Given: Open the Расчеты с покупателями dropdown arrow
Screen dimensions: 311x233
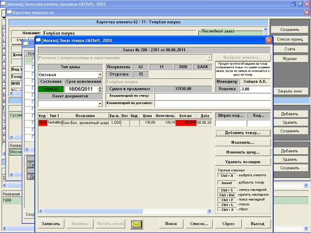Looking at the screenshot, I should pyautogui.click(x=209, y=58).
